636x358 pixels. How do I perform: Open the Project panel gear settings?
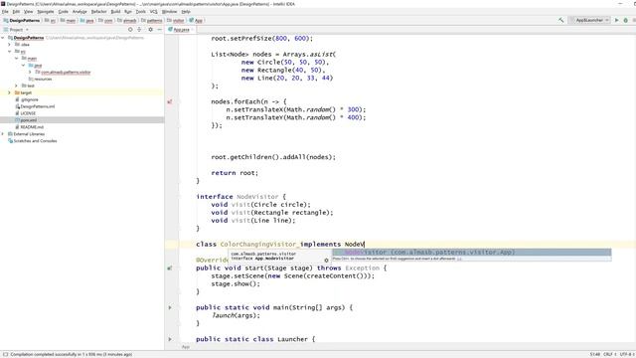(x=150, y=29)
